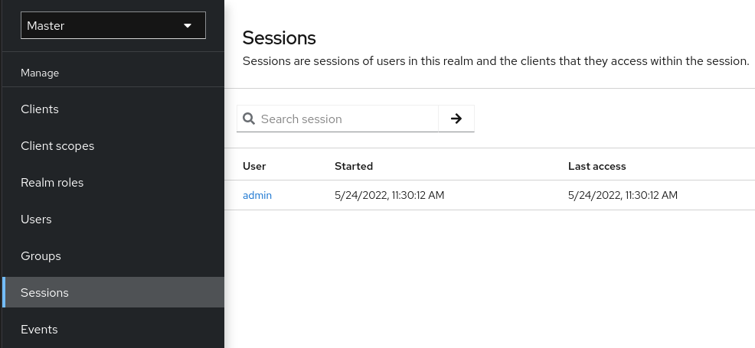Click the Sessions description text
This screenshot has width=755, height=348.
pyautogui.click(x=495, y=61)
